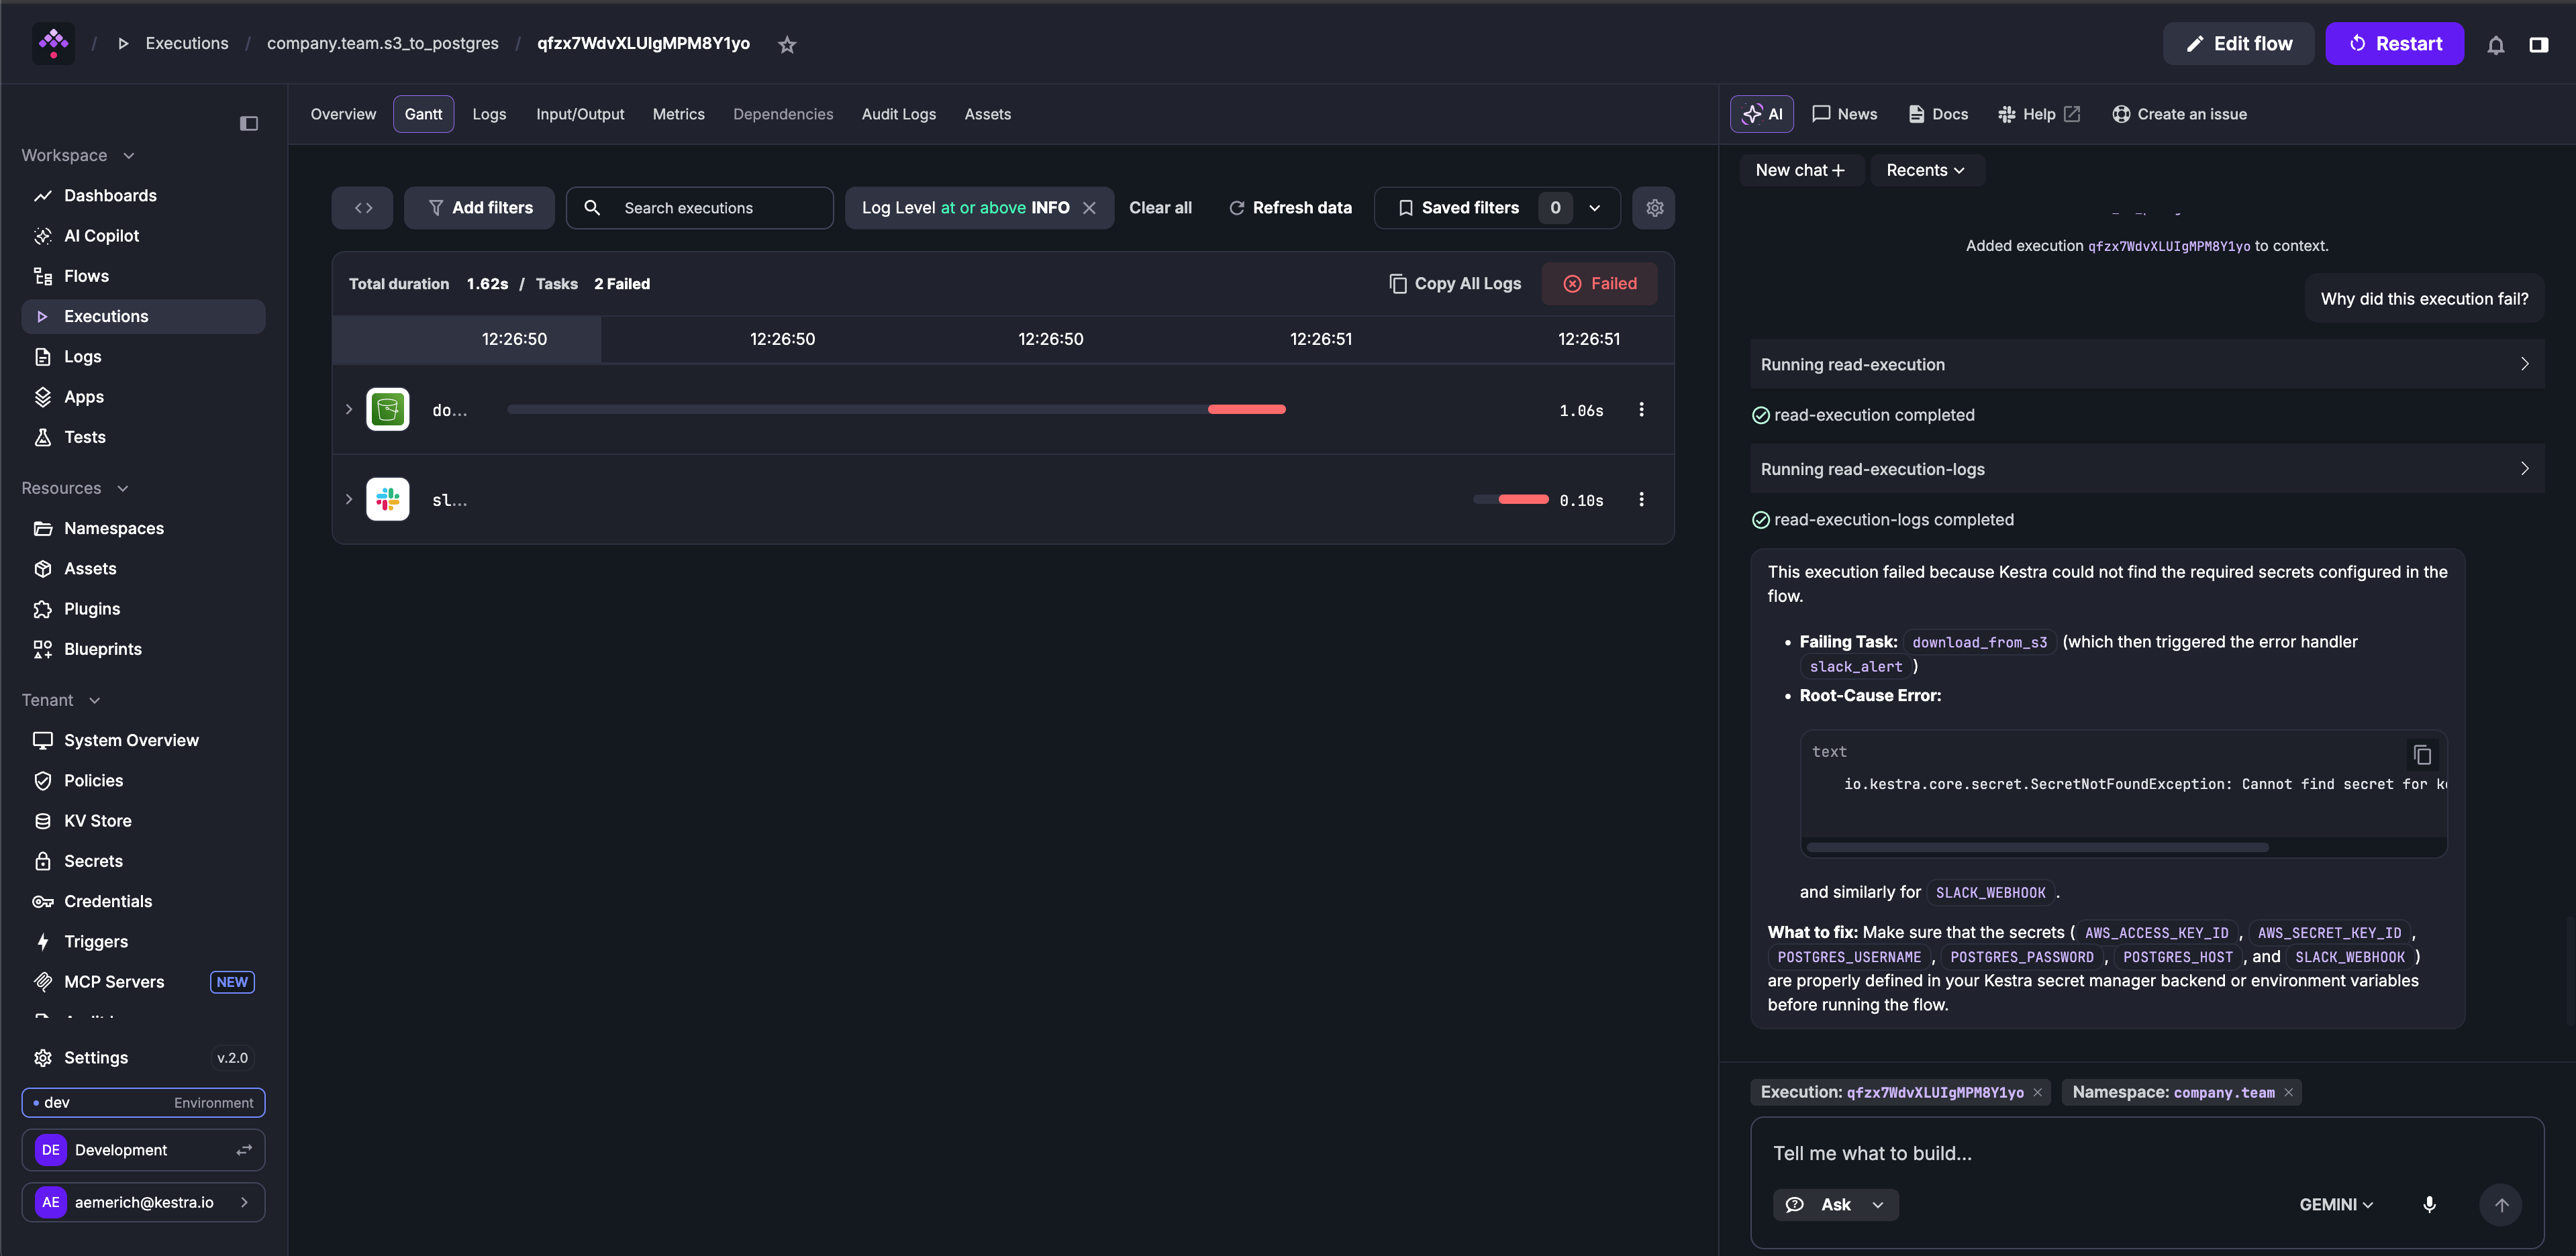Go to Flows in sidebar
Screen dimensions: 2576x1256
pyautogui.click(x=143, y=276)
